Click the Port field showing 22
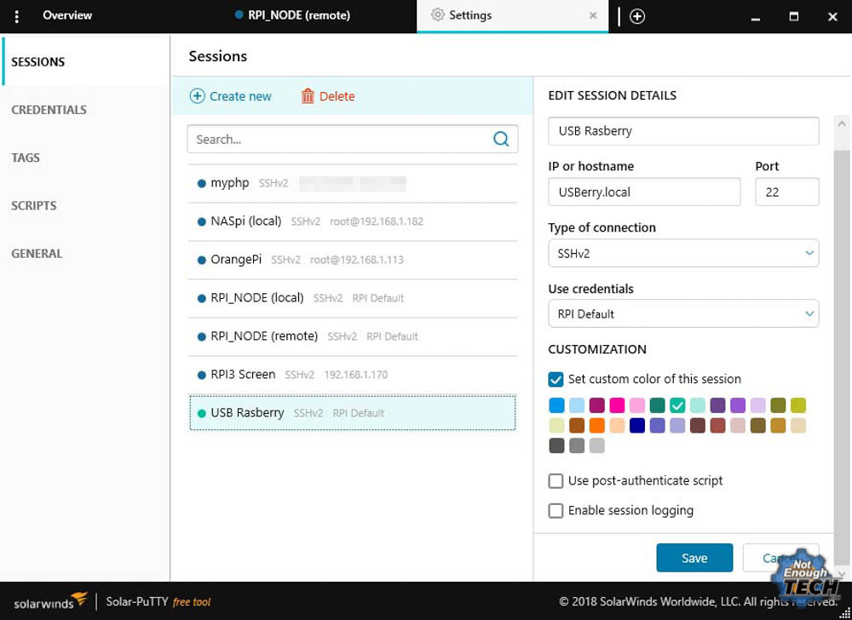The image size is (852, 620). pyautogui.click(x=786, y=192)
